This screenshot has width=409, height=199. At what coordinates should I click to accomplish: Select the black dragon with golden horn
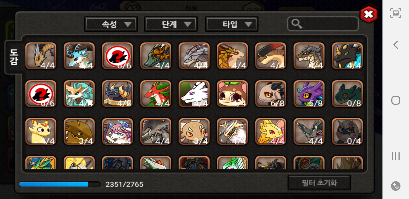click(x=347, y=56)
